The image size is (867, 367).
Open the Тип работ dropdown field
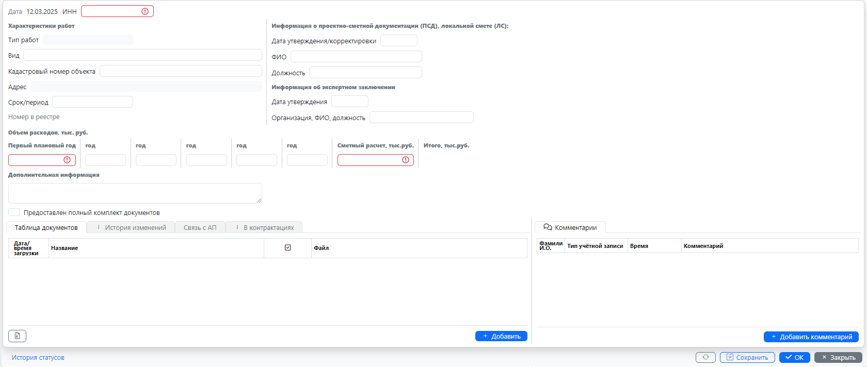pos(88,40)
